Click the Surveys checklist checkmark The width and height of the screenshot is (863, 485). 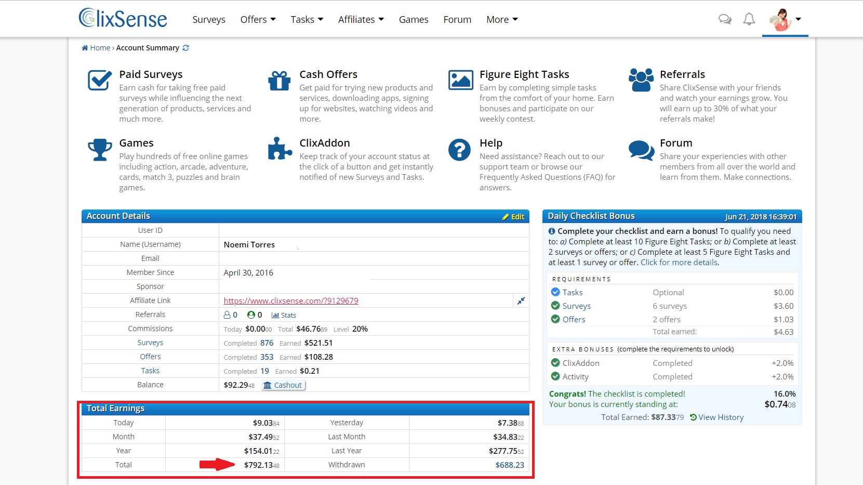555,306
